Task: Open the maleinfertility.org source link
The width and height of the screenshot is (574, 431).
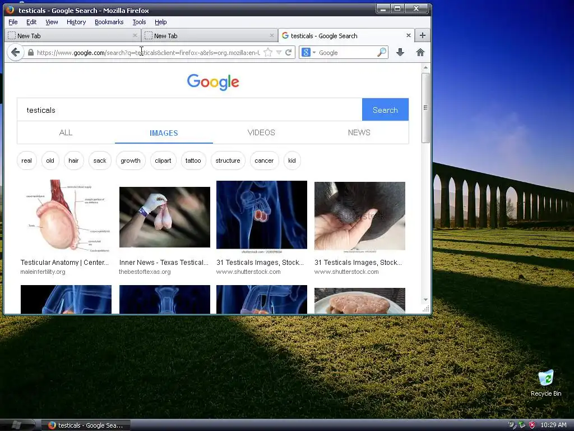Action: [x=43, y=272]
